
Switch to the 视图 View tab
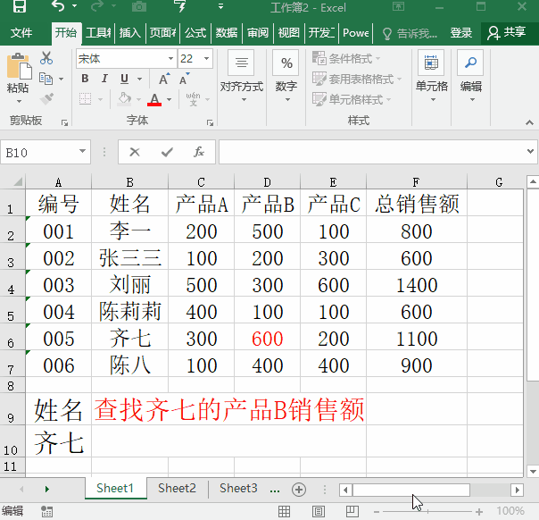click(288, 33)
